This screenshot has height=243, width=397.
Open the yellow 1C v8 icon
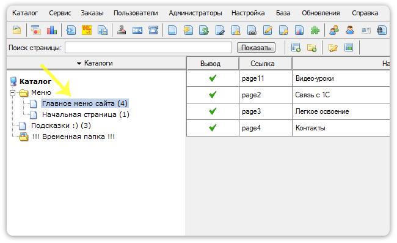pyautogui.click(x=87, y=30)
